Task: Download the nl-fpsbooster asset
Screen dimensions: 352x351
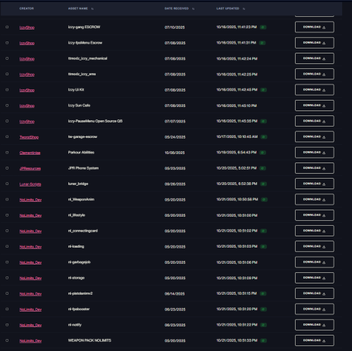Action: [315, 309]
